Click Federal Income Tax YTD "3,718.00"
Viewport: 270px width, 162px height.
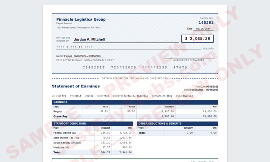126,133
